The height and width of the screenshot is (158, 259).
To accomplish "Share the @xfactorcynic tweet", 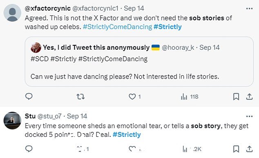I will (x=249, y=97).
